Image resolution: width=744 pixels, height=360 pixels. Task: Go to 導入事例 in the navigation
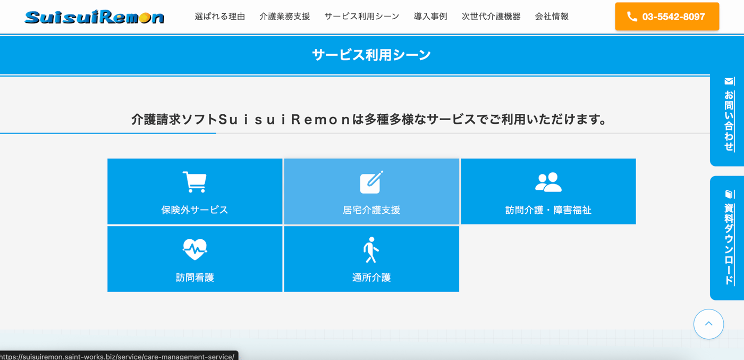tap(430, 16)
